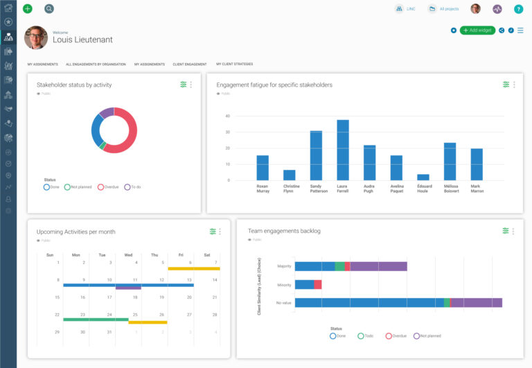
Task: Click the purple activity pulse icon
Action: pos(497,9)
